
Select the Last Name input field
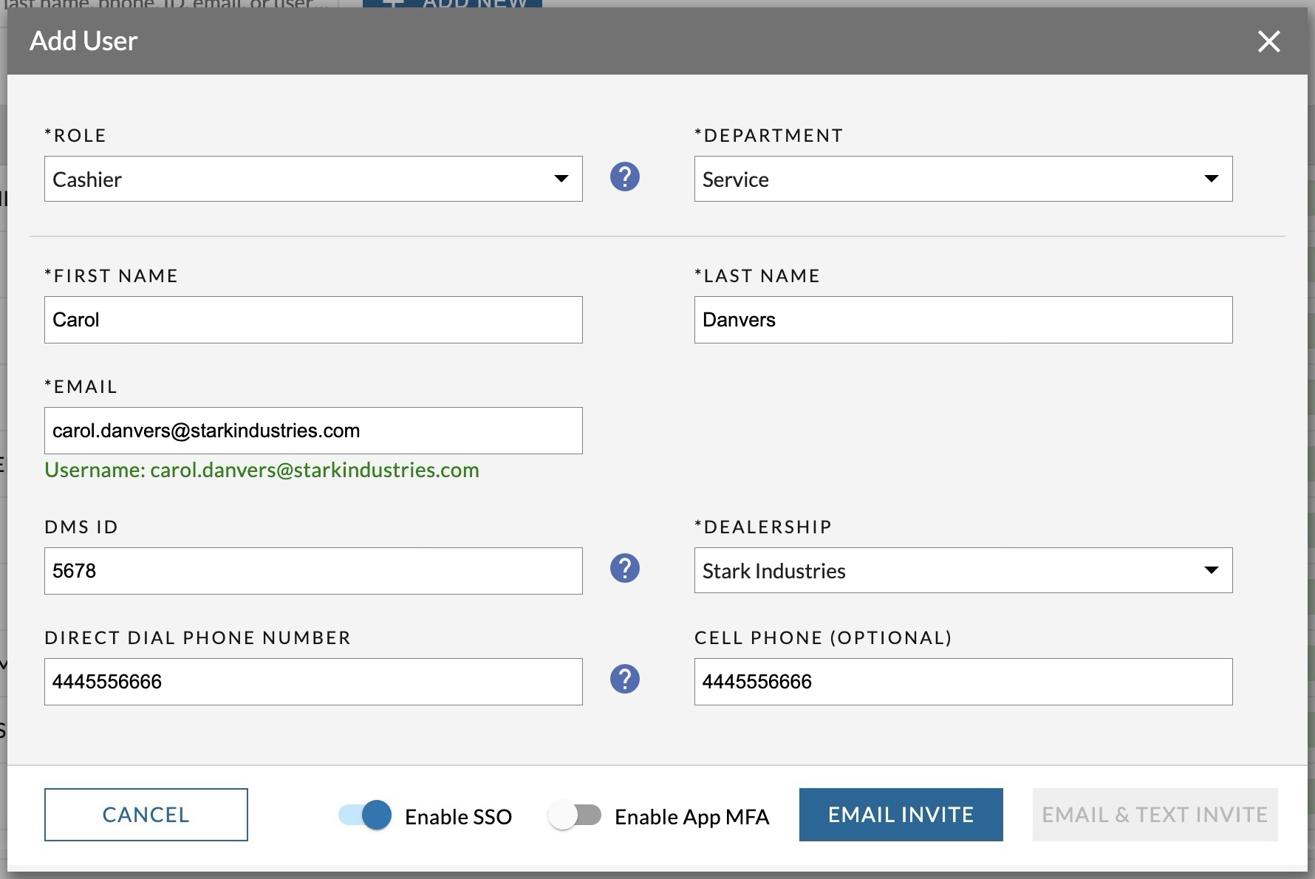tap(963, 320)
